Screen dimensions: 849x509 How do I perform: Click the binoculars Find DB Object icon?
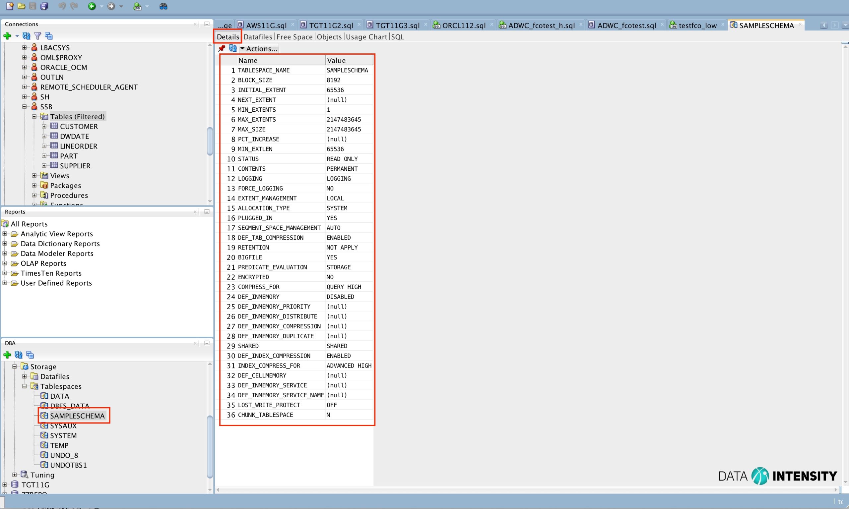click(163, 6)
